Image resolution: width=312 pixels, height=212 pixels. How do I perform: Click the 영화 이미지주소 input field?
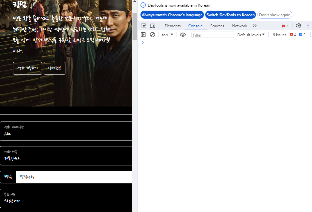click(66, 131)
